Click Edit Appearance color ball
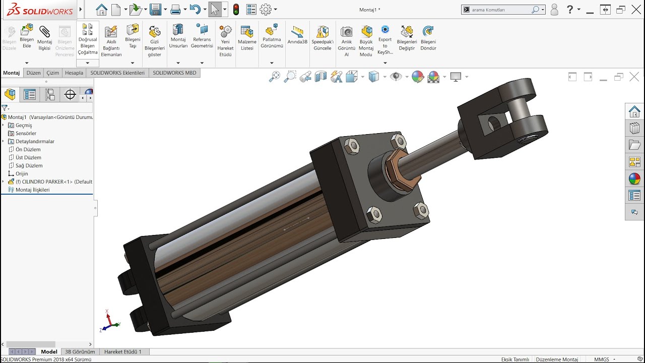Image resolution: width=645 pixels, height=363 pixels. (x=418, y=77)
